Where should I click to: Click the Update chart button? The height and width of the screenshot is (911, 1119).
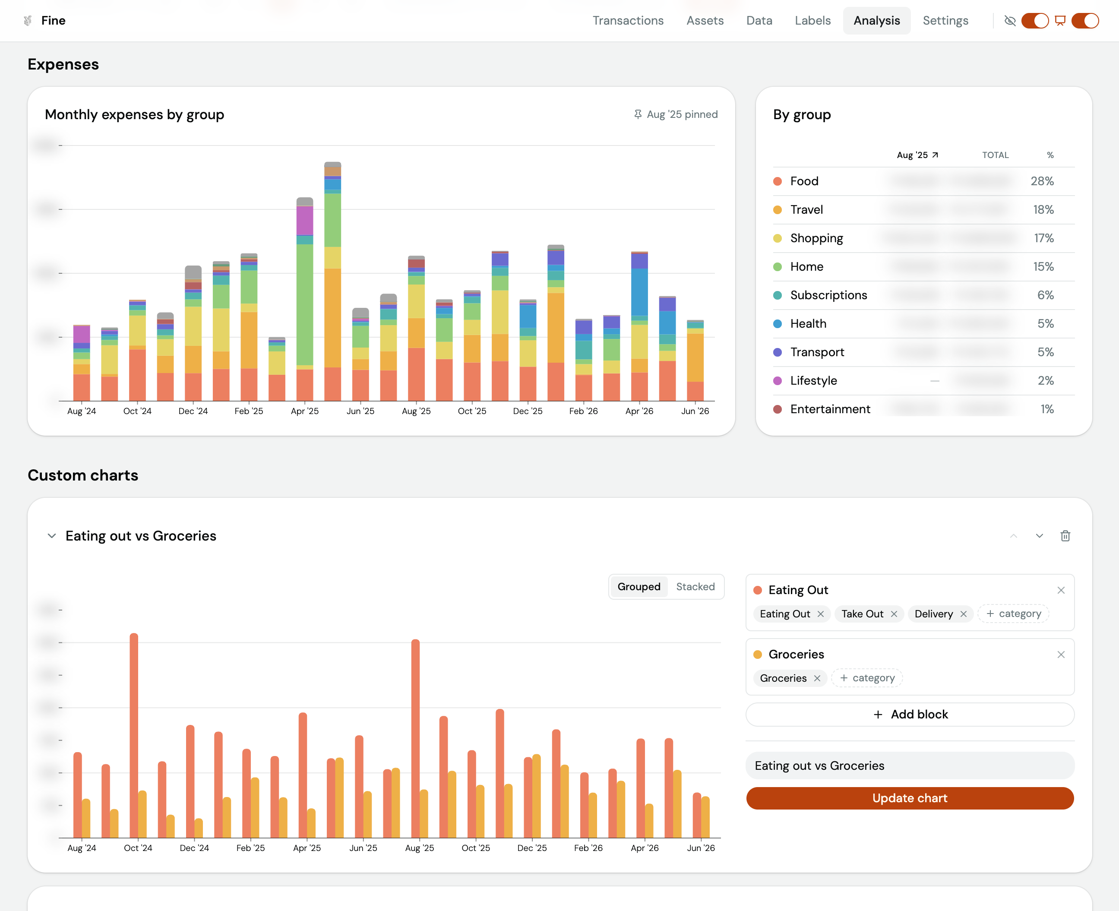910,798
